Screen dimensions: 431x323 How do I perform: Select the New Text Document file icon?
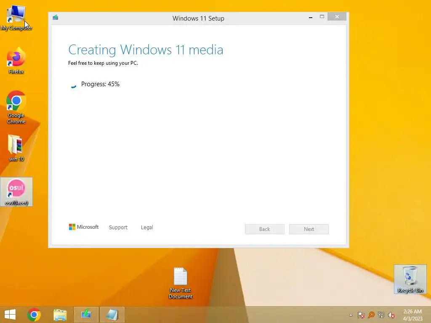click(x=180, y=283)
